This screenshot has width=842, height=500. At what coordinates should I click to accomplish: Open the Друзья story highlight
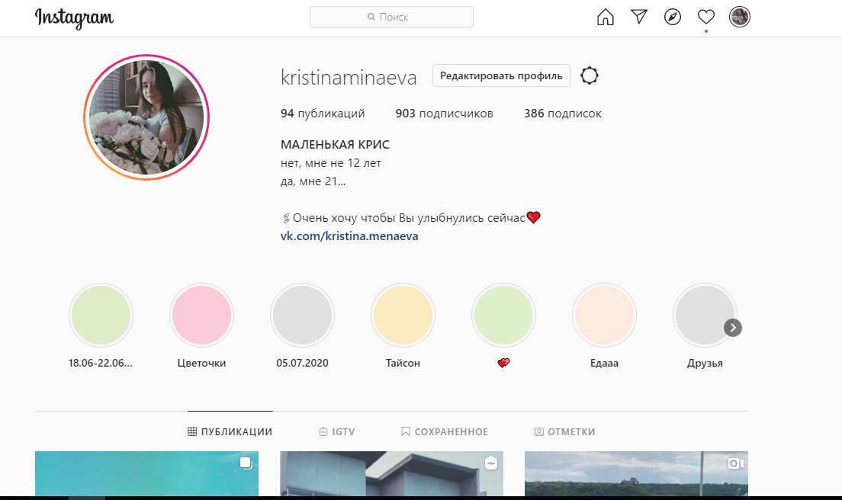point(705,316)
